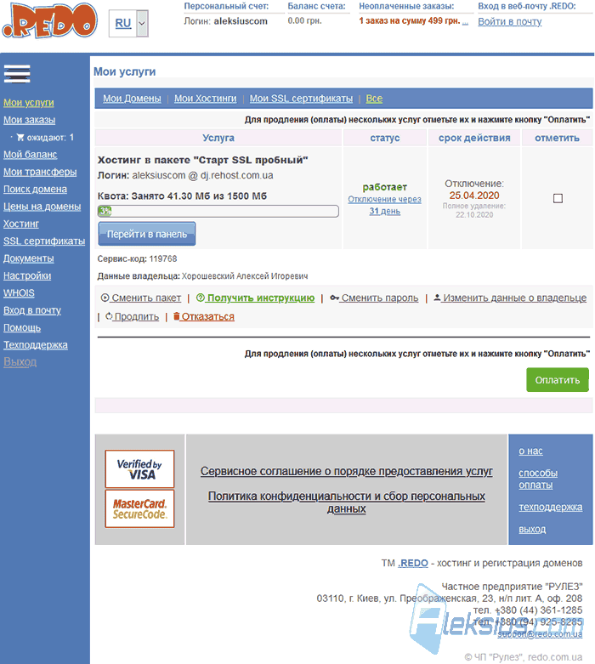This screenshot has height=664, width=595.
Task: Click the shopping cart icon next to ожидают
Action: click(x=20, y=137)
